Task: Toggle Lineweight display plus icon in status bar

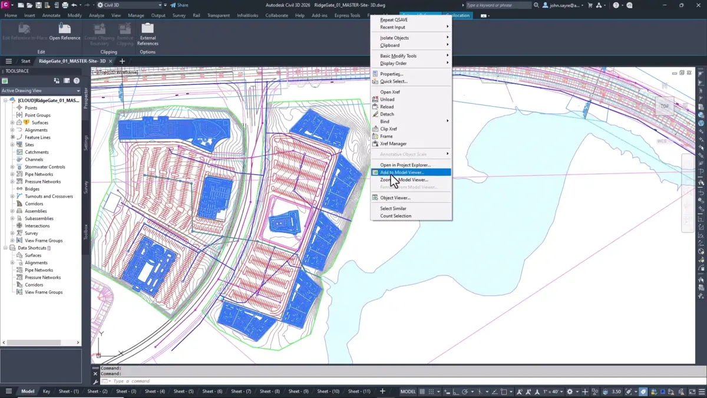Action: click(585, 392)
